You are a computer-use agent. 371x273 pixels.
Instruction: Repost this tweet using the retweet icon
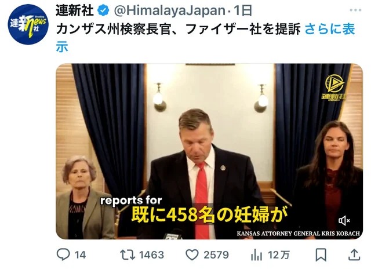pyautogui.click(x=128, y=255)
